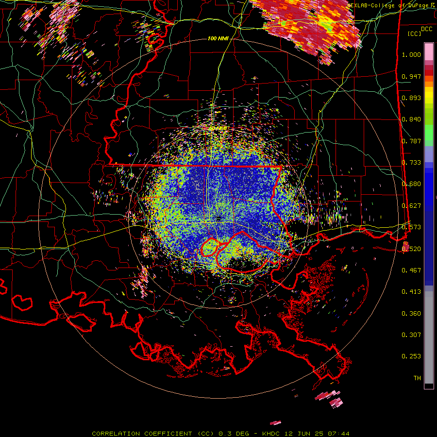
Task: Click the 0.733 scale value
Action: coord(411,163)
